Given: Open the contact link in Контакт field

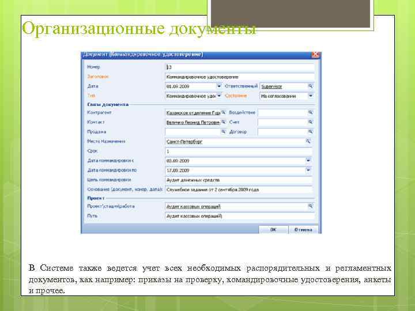Looking at the screenshot, I should (x=193, y=123).
